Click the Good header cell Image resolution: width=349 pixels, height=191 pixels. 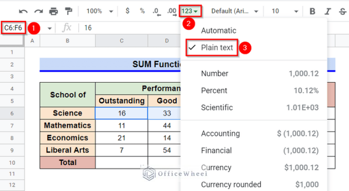(x=165, y=101)
